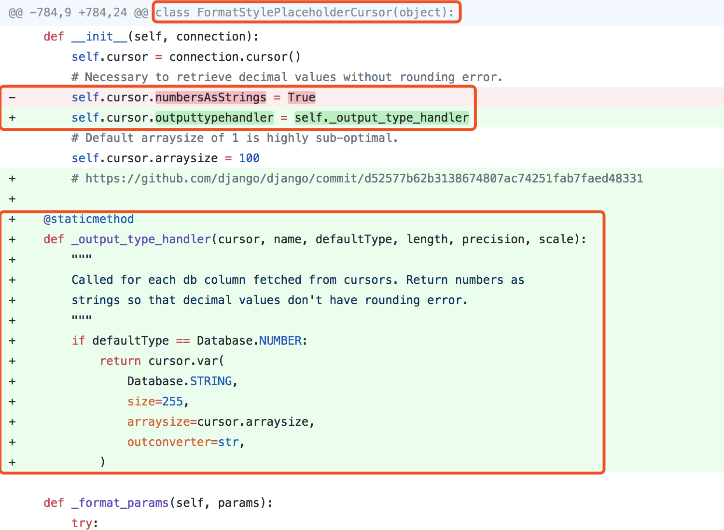Click the plus marker beside @staticmethod
The height and width of the screenshot is (530, 724).
(x=12, y=219)
